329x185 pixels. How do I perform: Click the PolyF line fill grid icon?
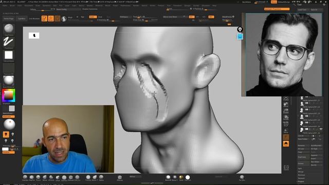pos(286,124)
